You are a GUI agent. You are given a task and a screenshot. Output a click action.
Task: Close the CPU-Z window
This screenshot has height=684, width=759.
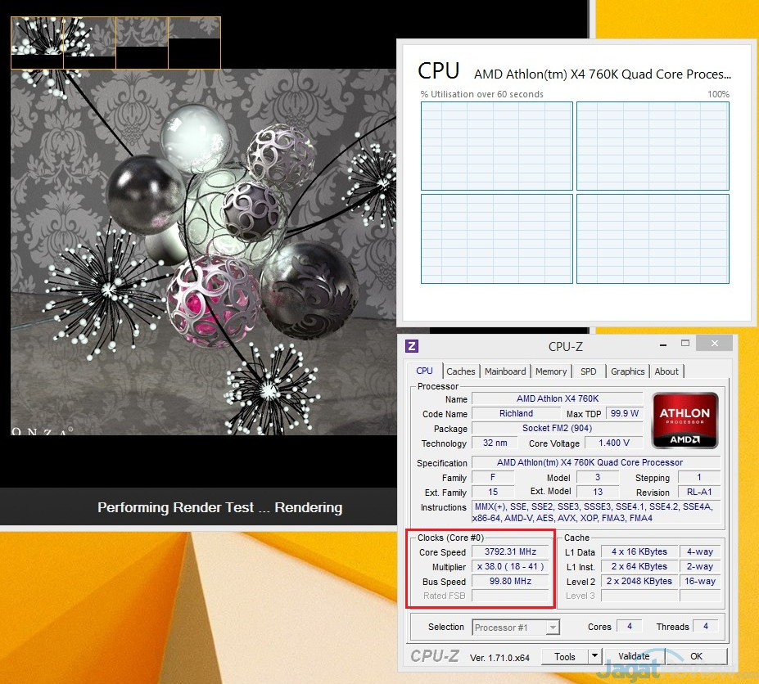(x=716, y=344)
